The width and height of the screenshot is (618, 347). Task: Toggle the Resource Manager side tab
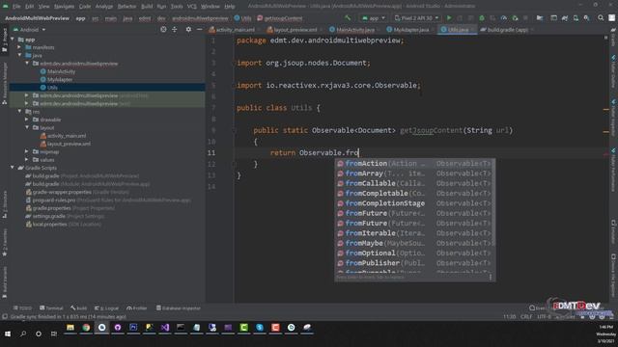(4, 84)
